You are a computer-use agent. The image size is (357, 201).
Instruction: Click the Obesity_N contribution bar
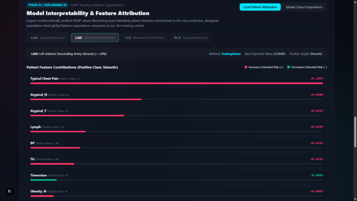(42, 196)
